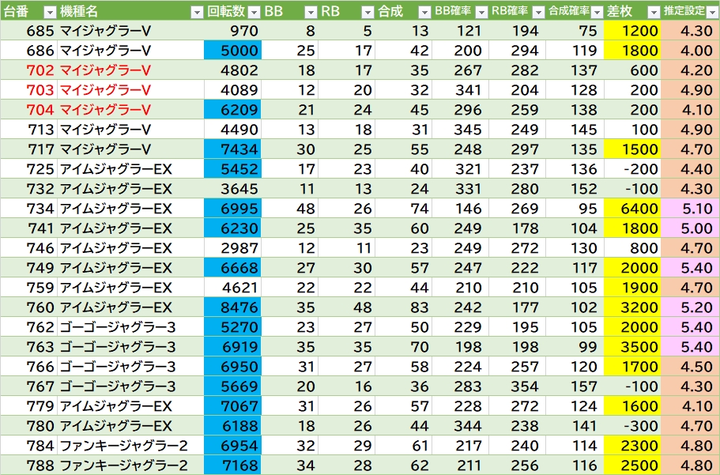Select 合成 count 83 in row 760

point(404,307)
